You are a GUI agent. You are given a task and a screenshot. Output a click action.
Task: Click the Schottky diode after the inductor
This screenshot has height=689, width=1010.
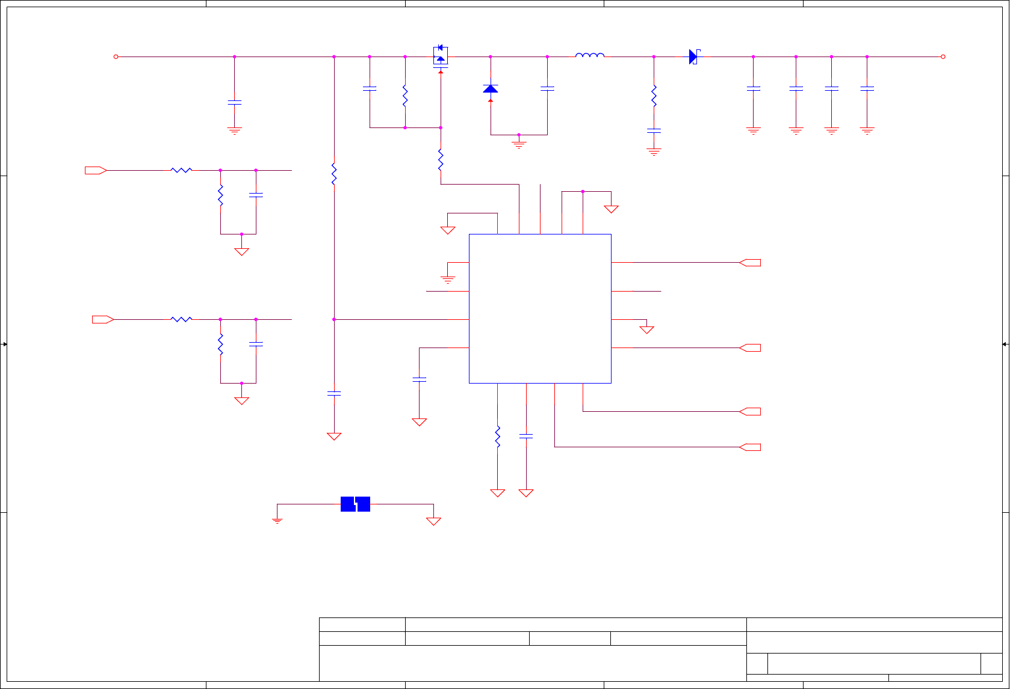click(x=694, y=57)
